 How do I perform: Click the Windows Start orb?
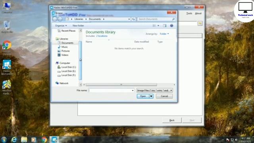coord(4,139)
